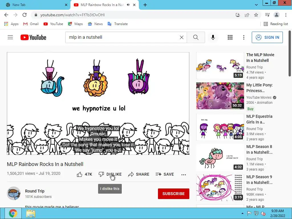Screen dimensions: 292x219
Task: Mute the tab via speaker icon
Action: point(128,5)
